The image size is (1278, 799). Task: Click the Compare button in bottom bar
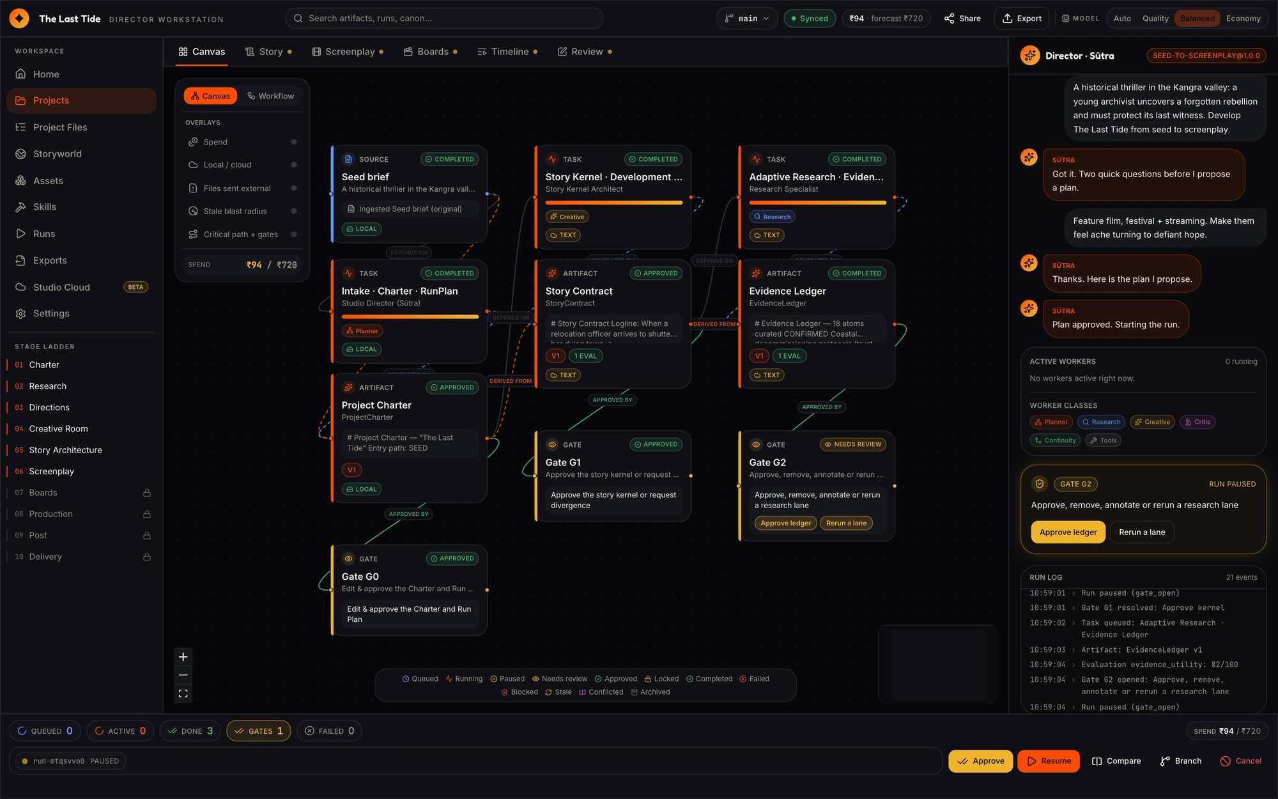click(1116, 761)
